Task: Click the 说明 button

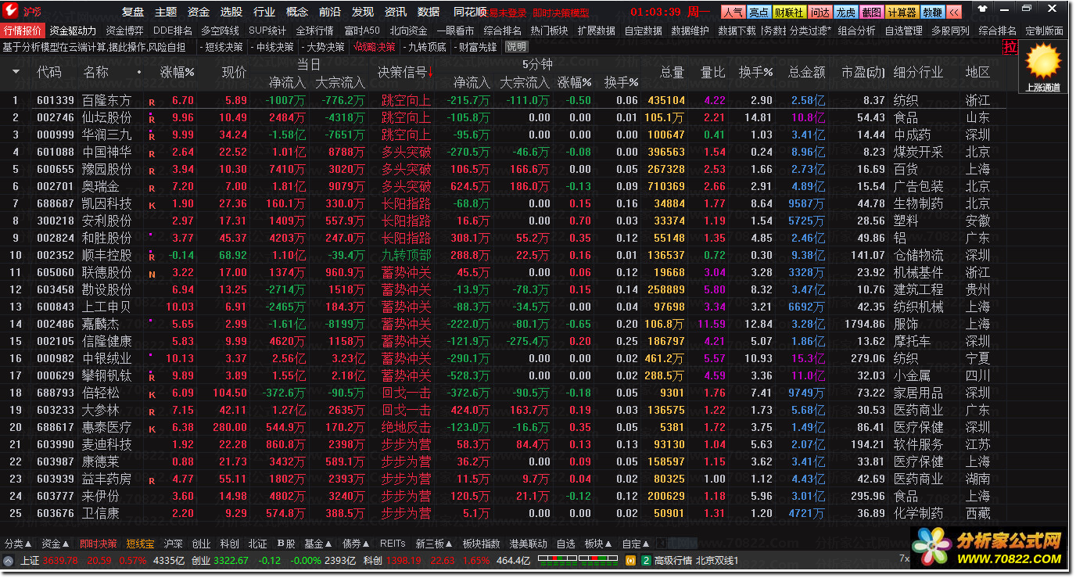Action: pos(516,47)
